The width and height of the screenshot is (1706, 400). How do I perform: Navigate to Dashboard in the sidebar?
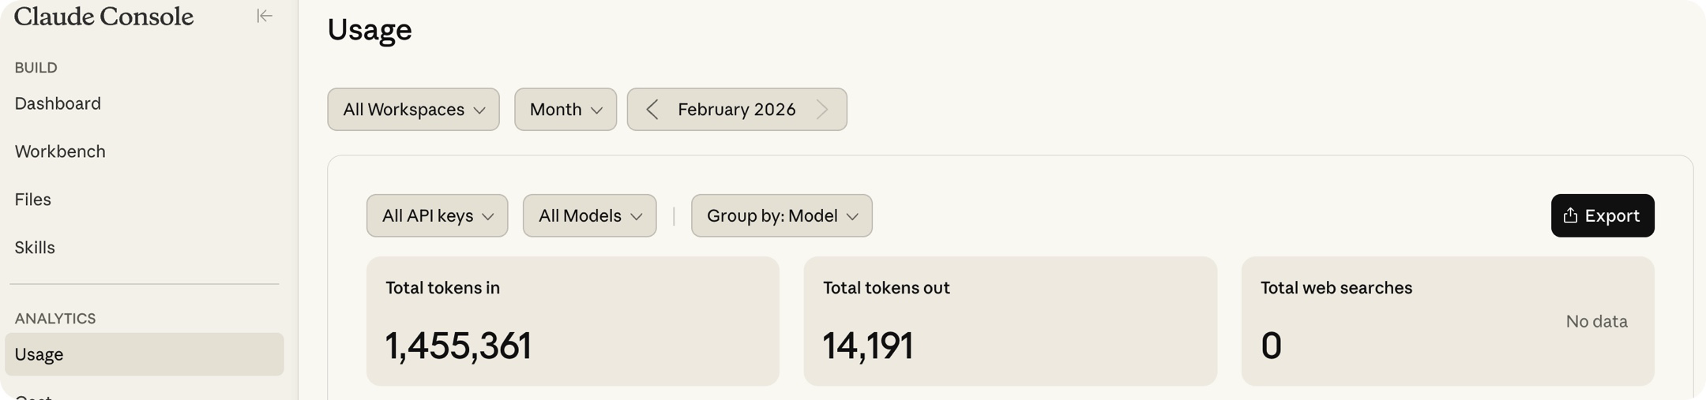(58, 103)
